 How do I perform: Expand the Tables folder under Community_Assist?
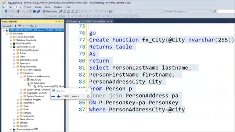point(14,54)
